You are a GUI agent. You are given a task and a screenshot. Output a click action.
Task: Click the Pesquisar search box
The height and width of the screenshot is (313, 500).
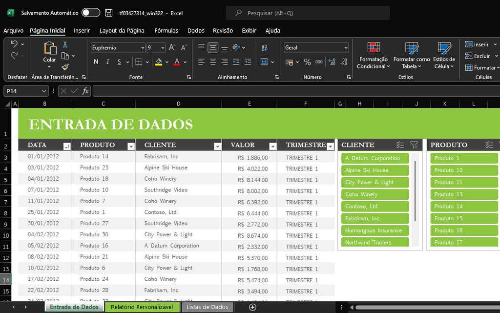click(x=308, y=13)
